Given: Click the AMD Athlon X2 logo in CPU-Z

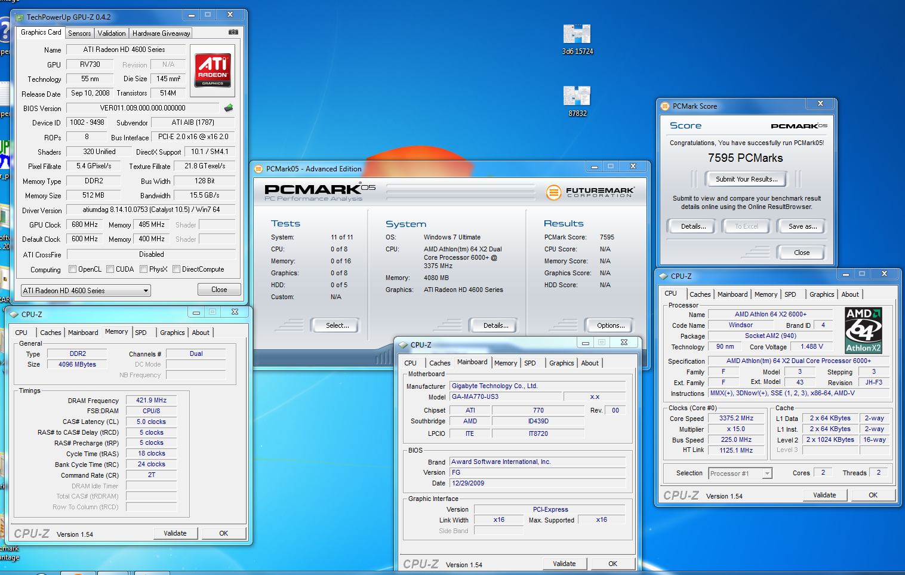Looking at the screenshot, I should pyautogui.click(x=863, y=330).
